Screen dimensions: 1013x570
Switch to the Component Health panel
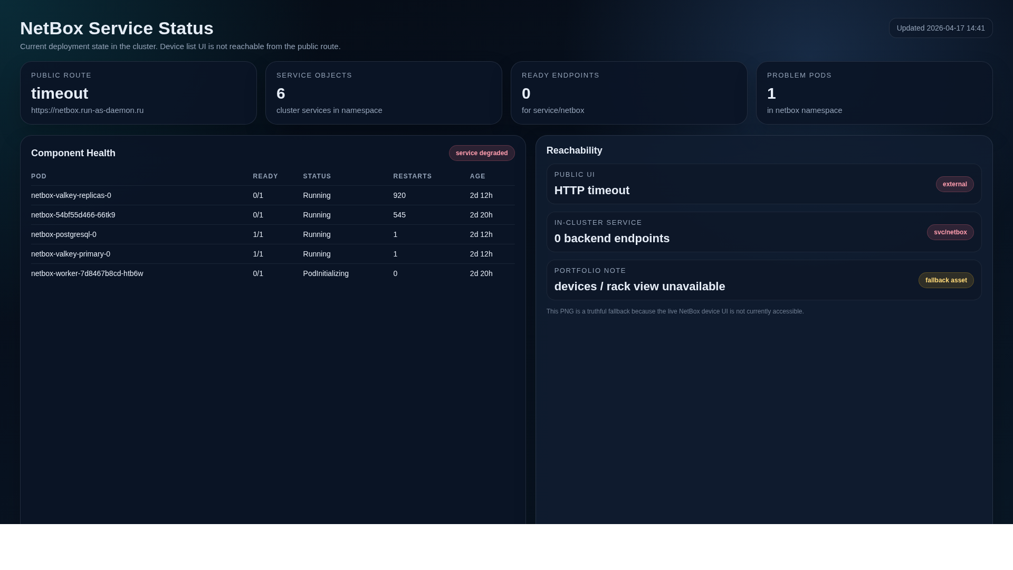[73, 153]
